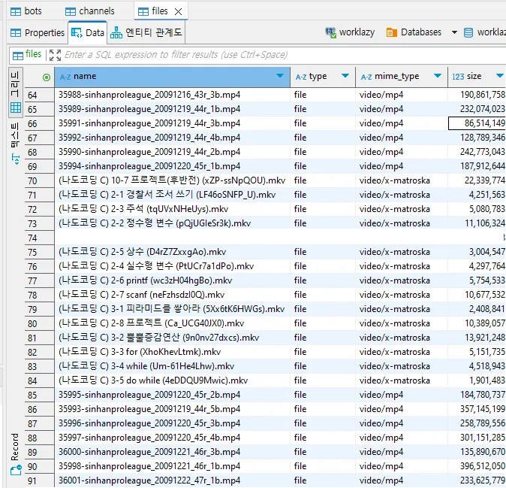Select the 3-4 while mkv name cell
This screenshot has height=488, width=506.
pos(173,366)
